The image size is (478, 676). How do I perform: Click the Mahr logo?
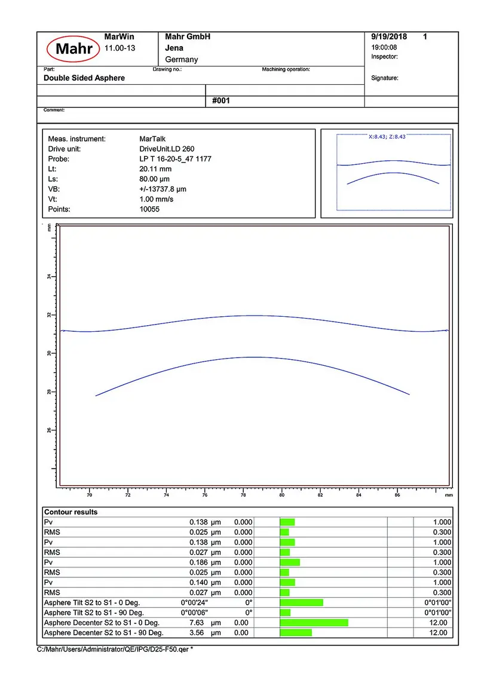69,50
